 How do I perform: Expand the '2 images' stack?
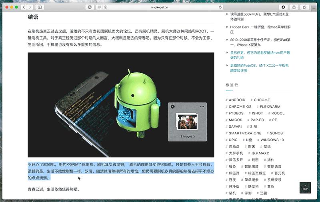point(187,136)
